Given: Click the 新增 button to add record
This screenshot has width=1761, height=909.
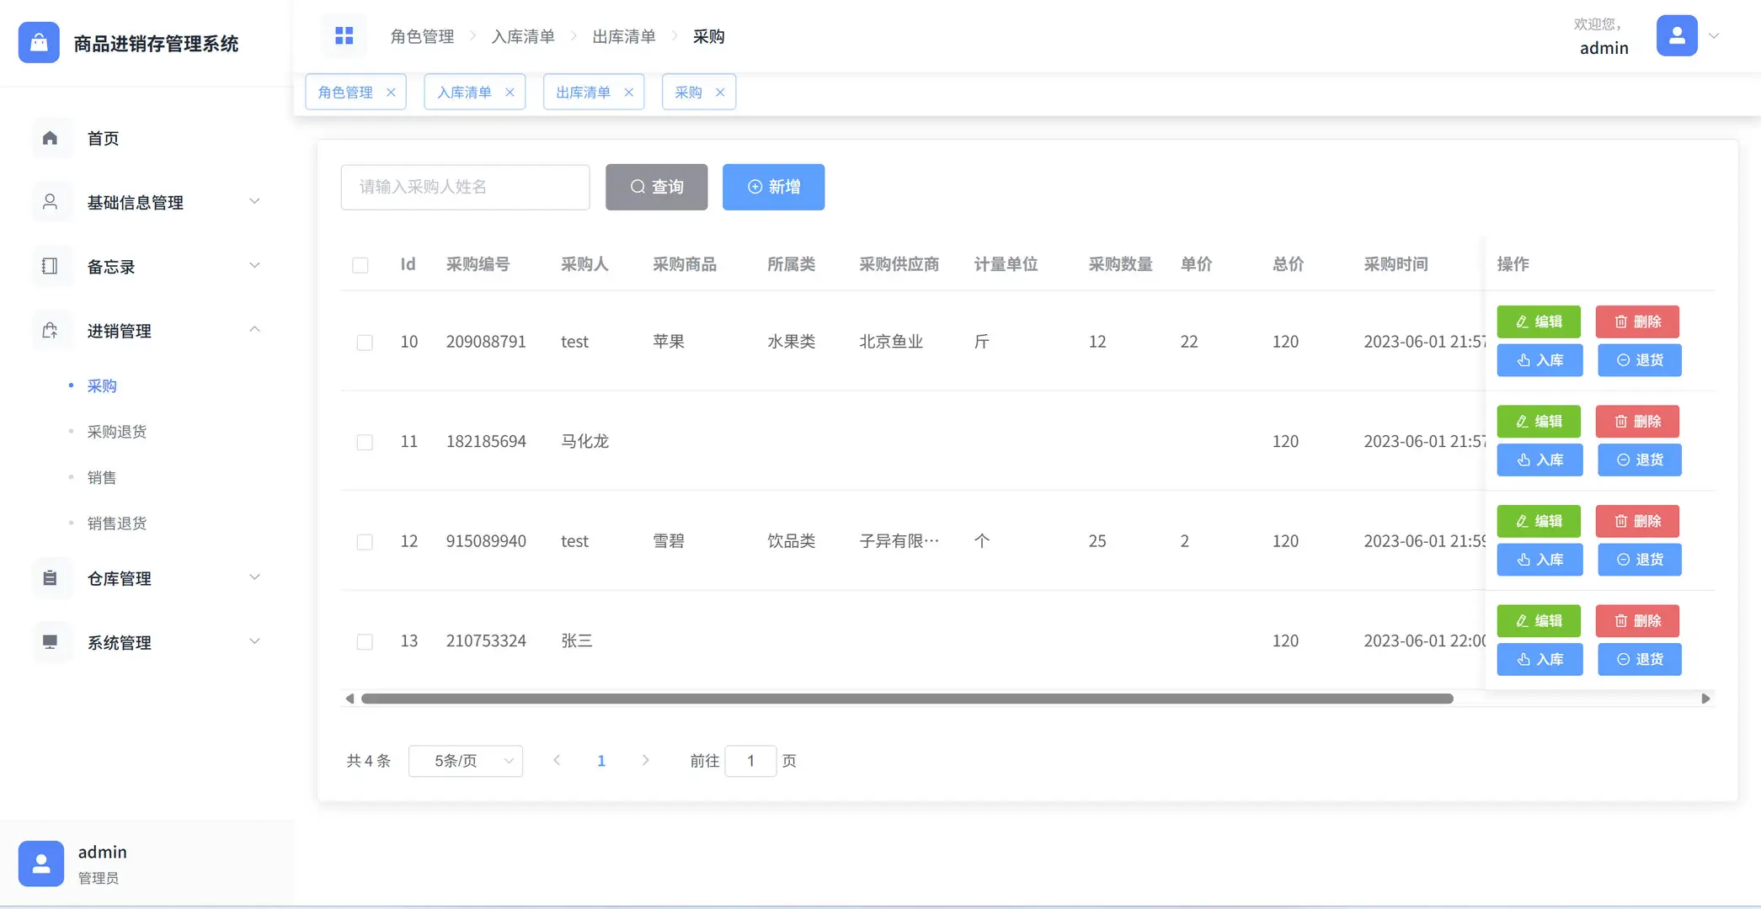Looking at the screenshot, I should tap(773, 187).
